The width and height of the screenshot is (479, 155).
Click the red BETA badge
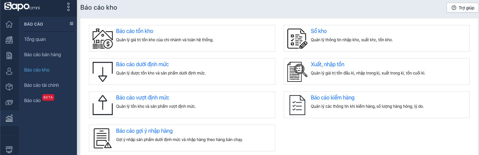[48, 97]
